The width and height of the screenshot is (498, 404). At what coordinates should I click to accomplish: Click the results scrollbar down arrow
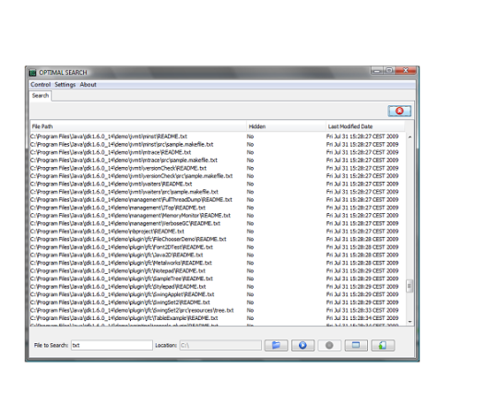click(x=409, y=321)
